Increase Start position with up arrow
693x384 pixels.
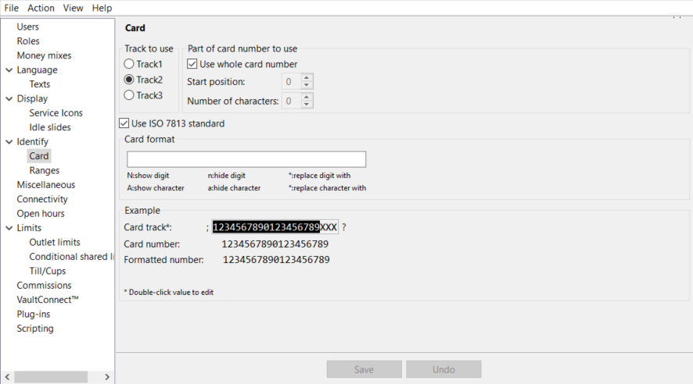coord(307,77)
